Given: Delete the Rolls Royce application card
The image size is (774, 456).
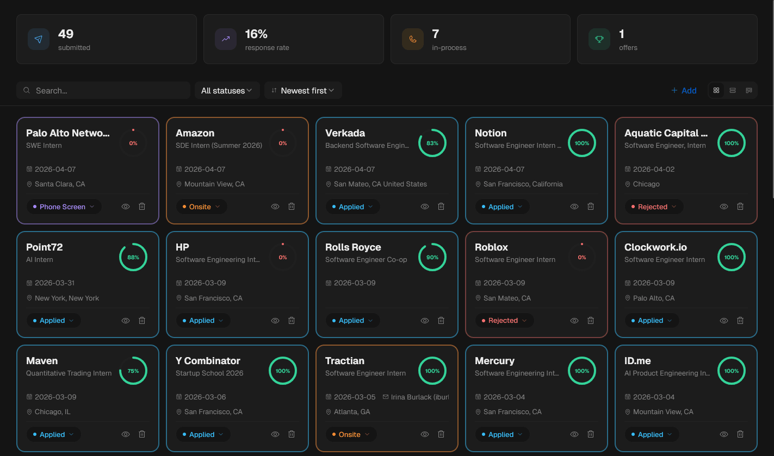Looking at the screenshot, I should pyautogui.click(x=441, y=321).
